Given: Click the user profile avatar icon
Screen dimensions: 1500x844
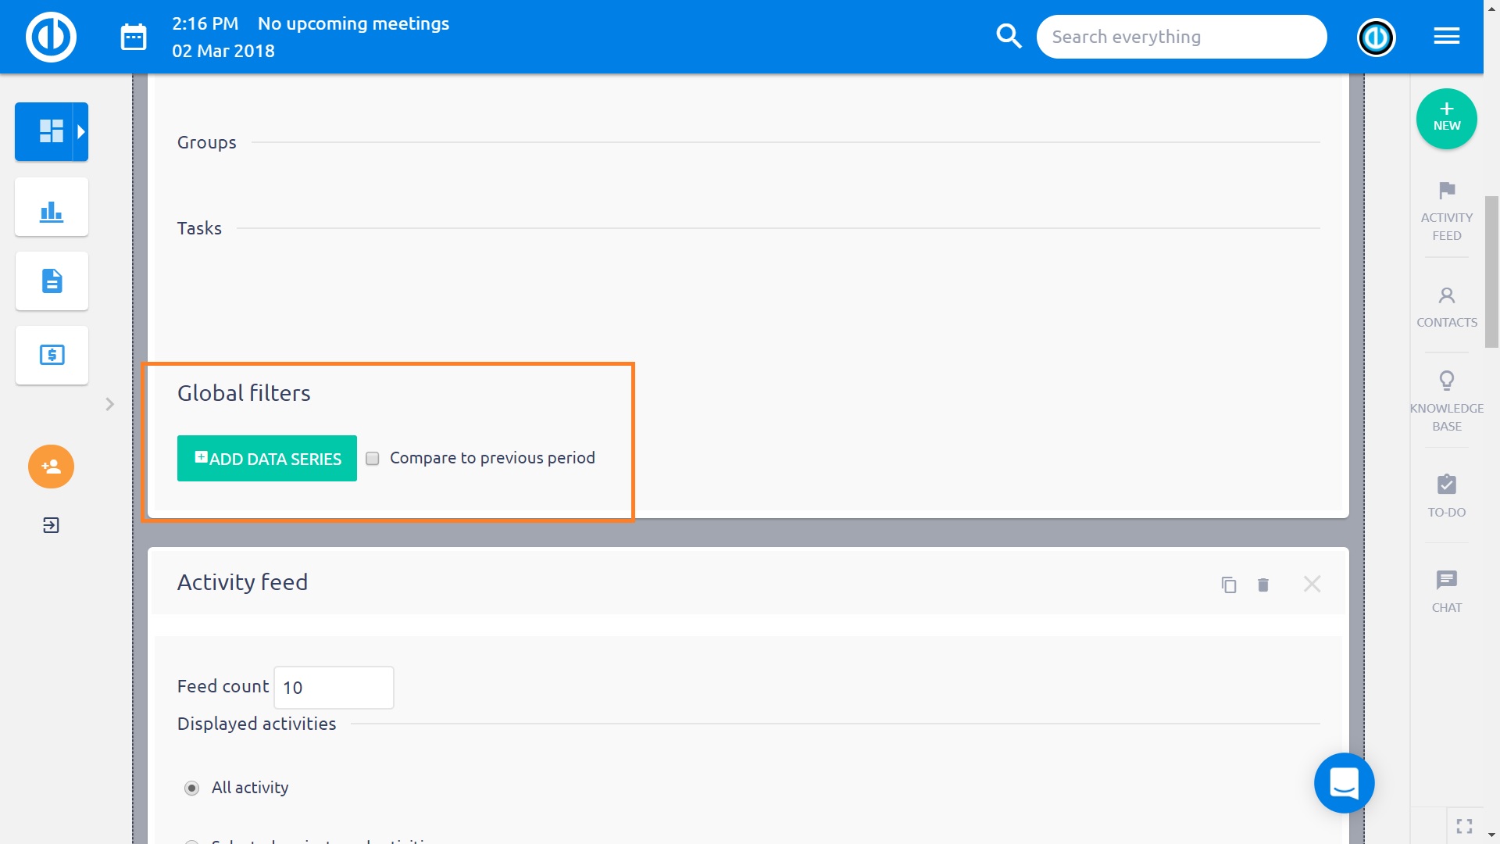Looking at the screenshot, I should click(x=1376, y=37).
